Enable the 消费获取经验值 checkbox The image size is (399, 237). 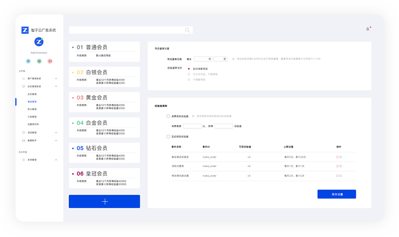pos(168,116)
